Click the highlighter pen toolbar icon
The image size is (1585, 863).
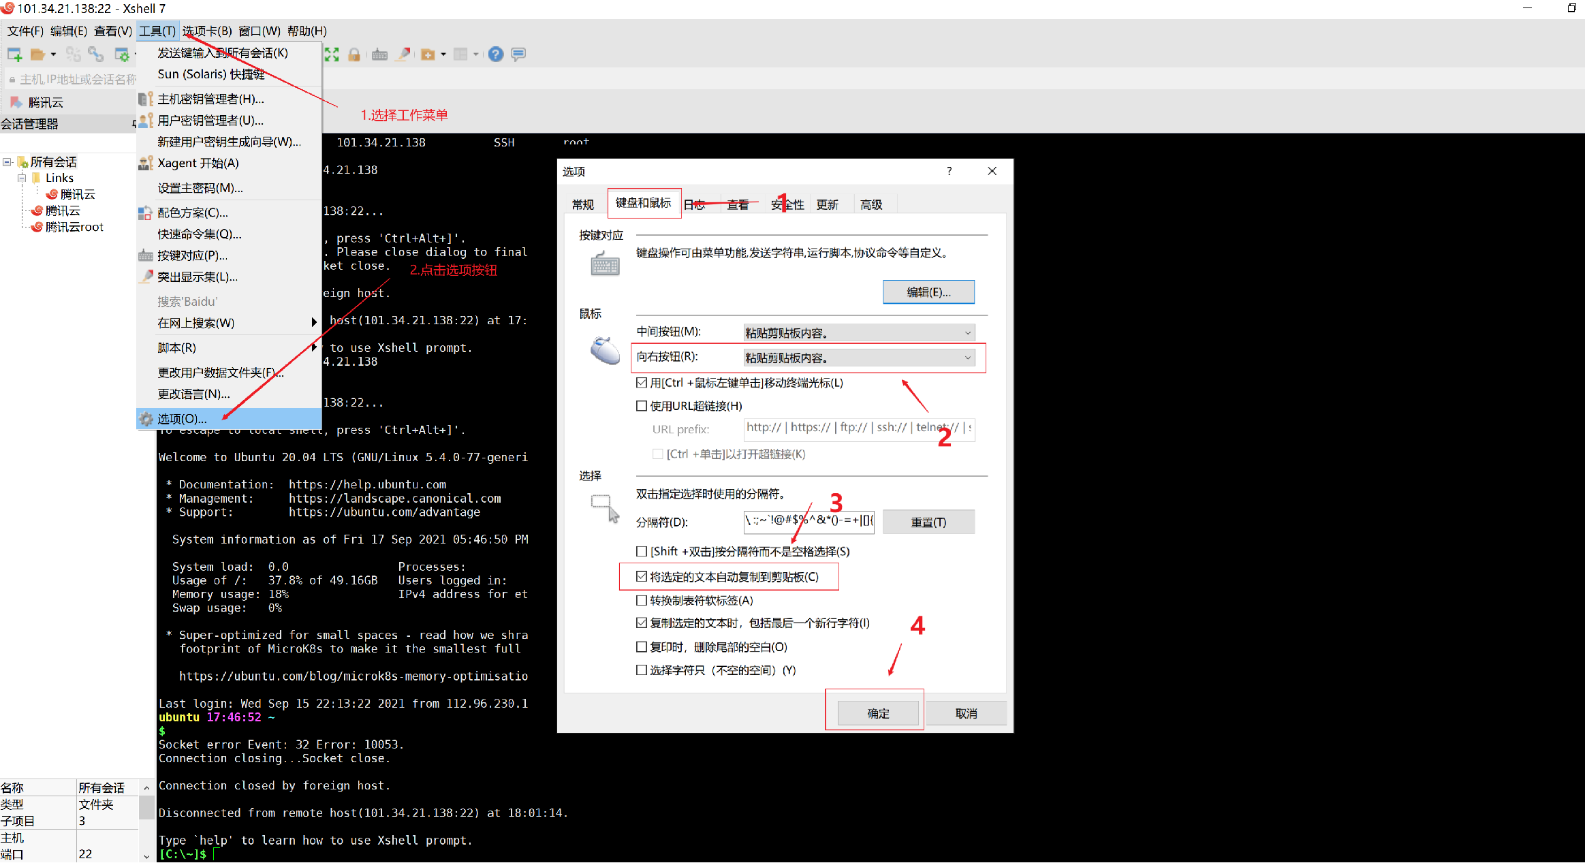403,54
